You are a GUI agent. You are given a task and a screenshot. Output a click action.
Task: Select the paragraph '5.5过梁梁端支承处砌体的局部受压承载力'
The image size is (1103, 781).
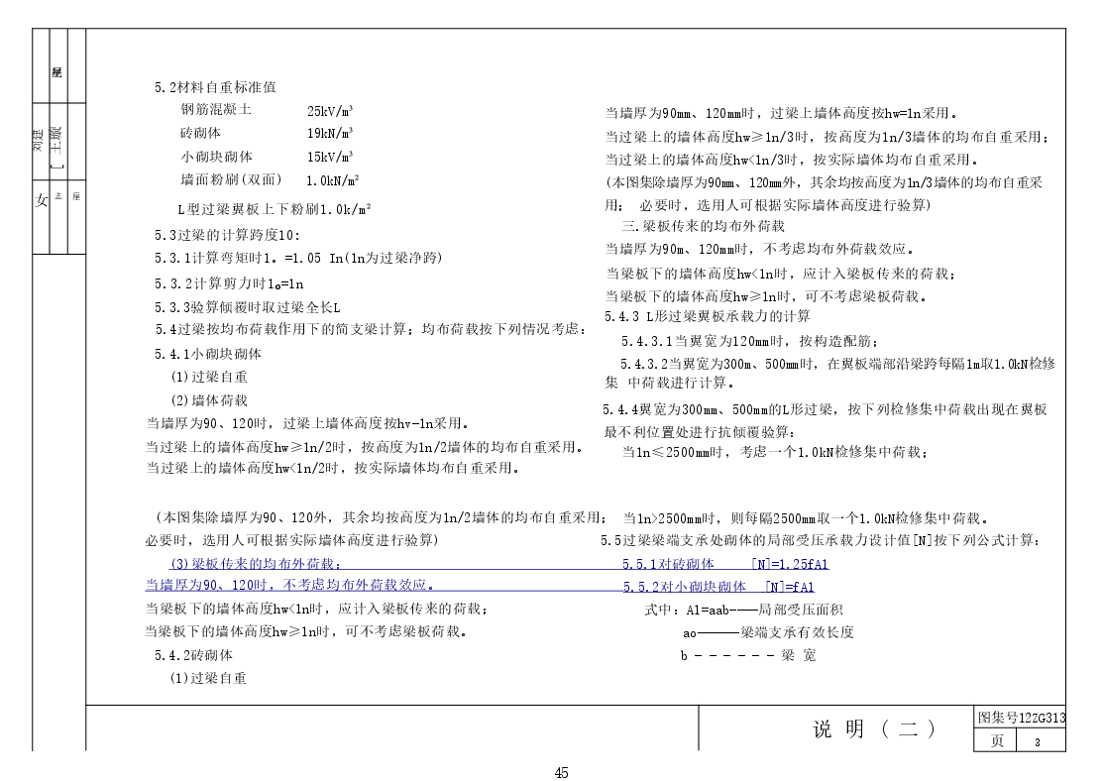pyautogui.click(x=821, y=540)
